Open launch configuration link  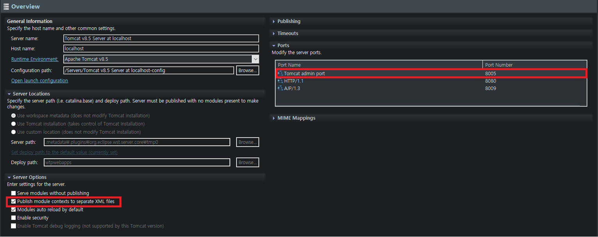pyautogui.click(x=39, y=81)
